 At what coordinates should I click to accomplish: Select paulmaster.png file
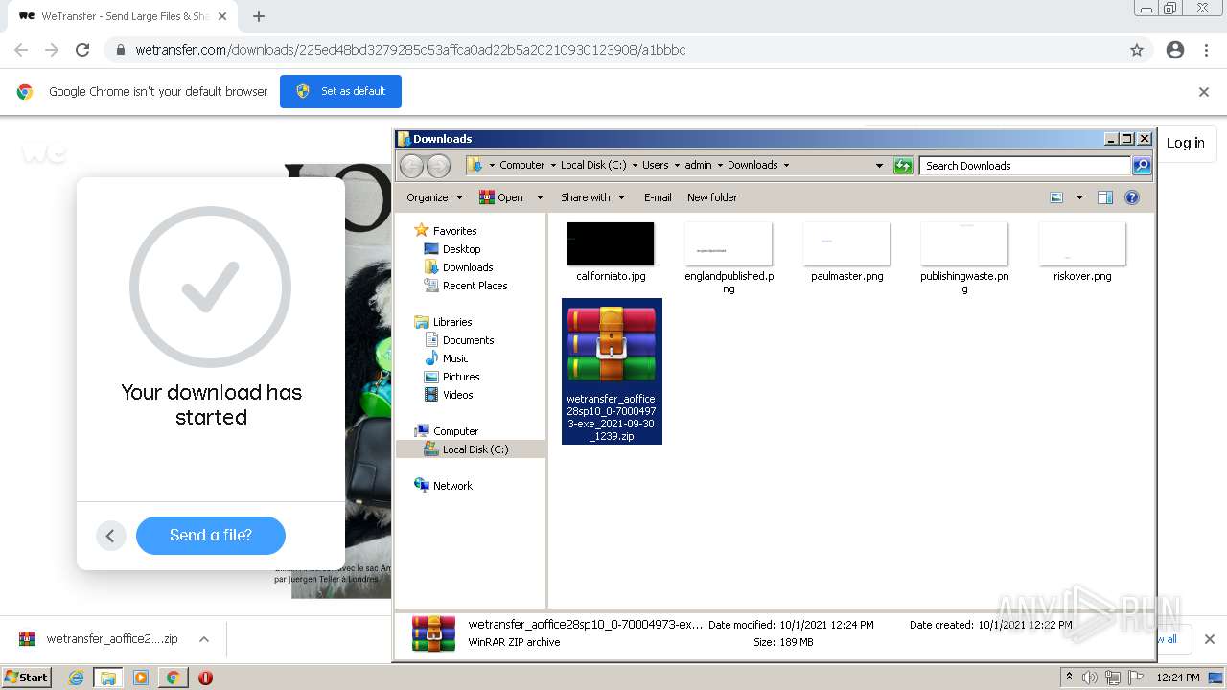pos(846,253)
